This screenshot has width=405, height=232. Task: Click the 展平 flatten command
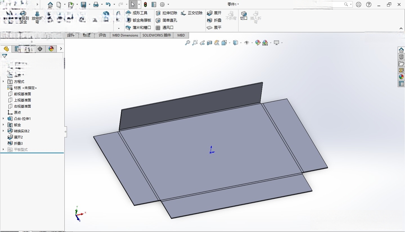pos(214,28)
